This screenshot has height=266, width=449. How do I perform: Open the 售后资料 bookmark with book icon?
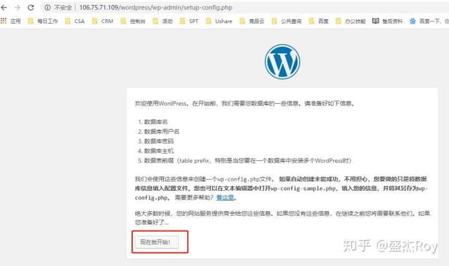pos(387,21)
